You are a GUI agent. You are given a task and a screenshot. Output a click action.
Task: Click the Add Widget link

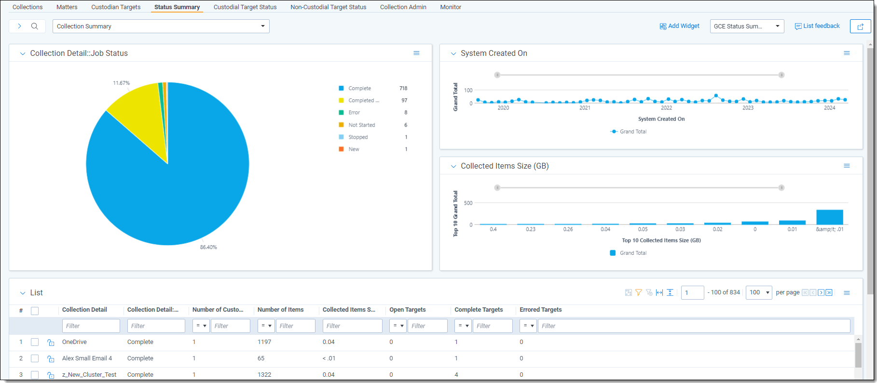(680, 26)
